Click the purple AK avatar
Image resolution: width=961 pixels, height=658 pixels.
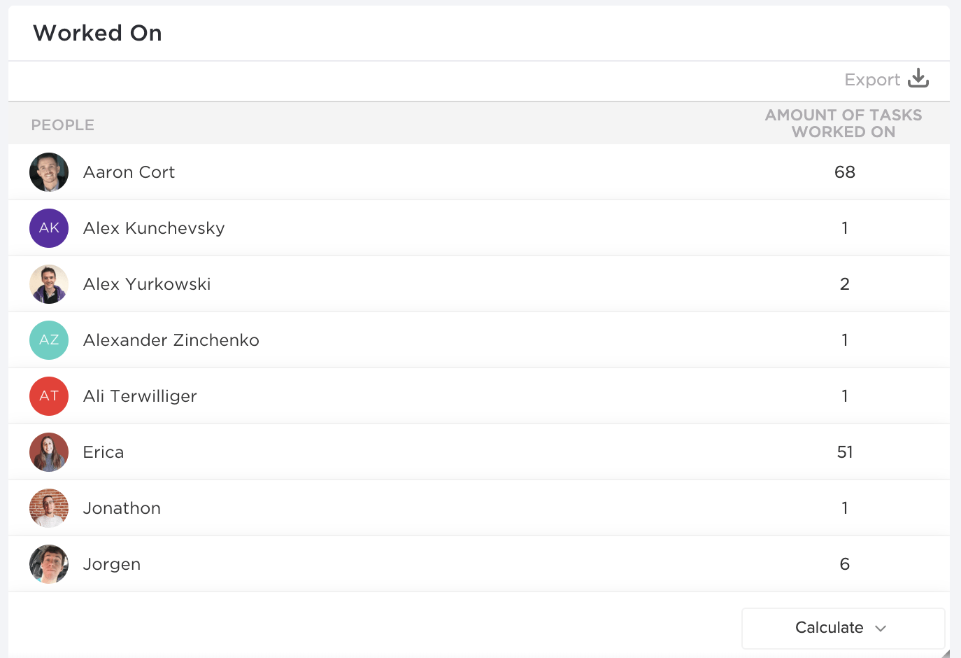pyautogui.click(x=49, y=228)
